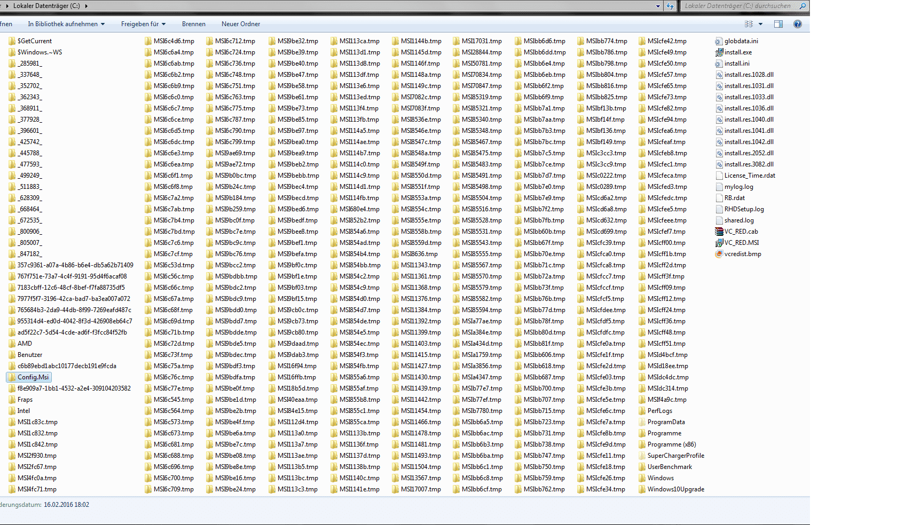
Task: Select the UserBenchmark folder
Action: (665, 467)
